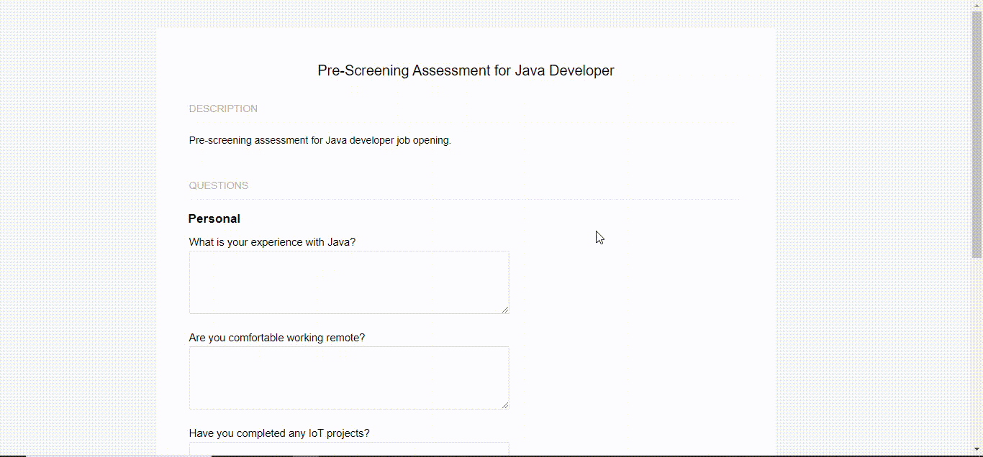This screenshot has height=457, width=983.
Task: Select the assessment title text
Action: point(466,70)
